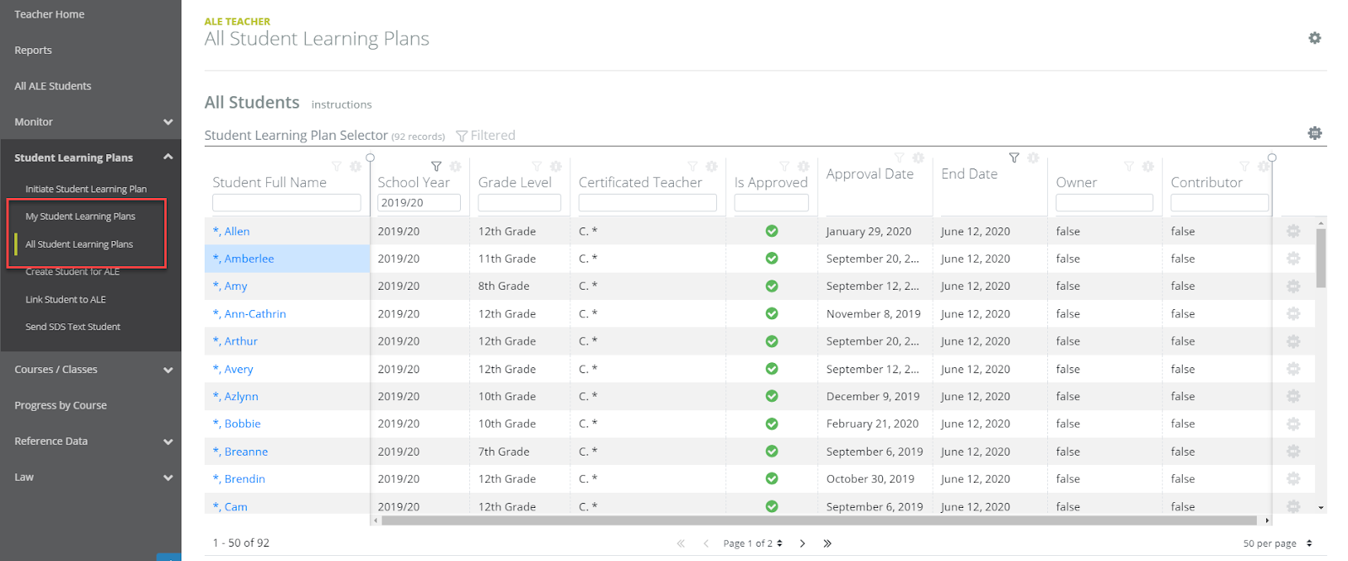This screenshot has height=561, width=1348.
Task: Open Owner column filter funnel
Action: click(1129, 167)
